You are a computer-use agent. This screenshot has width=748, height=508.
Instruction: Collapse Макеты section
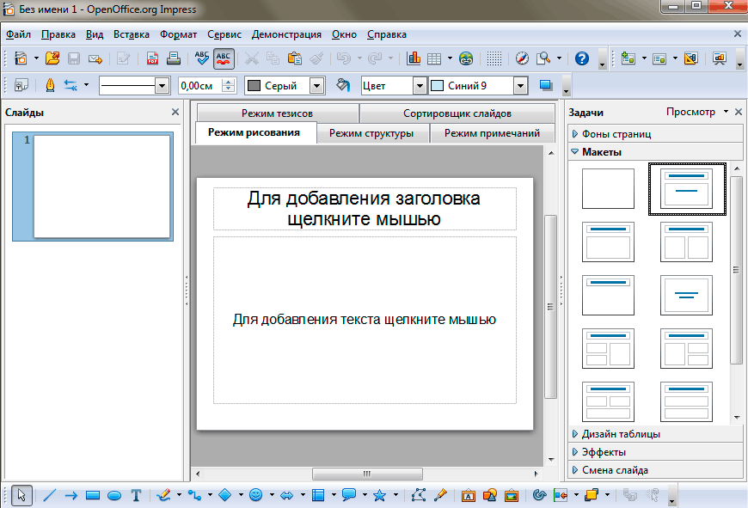655,152
